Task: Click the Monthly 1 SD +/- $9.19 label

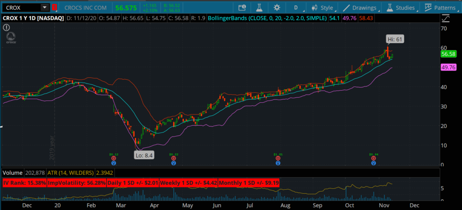Action: coord(249,183)
